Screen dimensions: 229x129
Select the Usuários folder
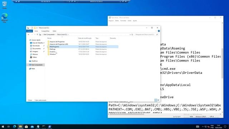[53, 52]
